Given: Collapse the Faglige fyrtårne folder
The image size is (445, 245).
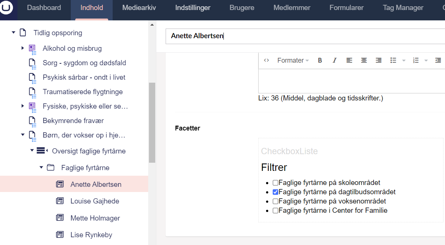Looking at the screenshot, I should (x=41, y=168).
